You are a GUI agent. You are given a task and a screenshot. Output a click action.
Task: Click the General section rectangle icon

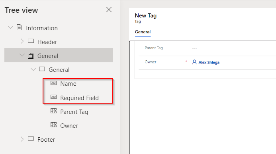point(42,69)
